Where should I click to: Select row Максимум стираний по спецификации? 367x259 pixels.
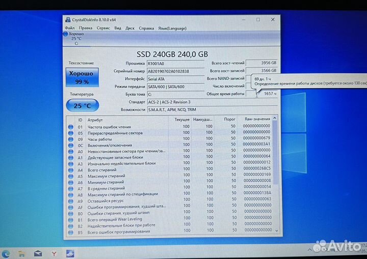coord(170,193)
